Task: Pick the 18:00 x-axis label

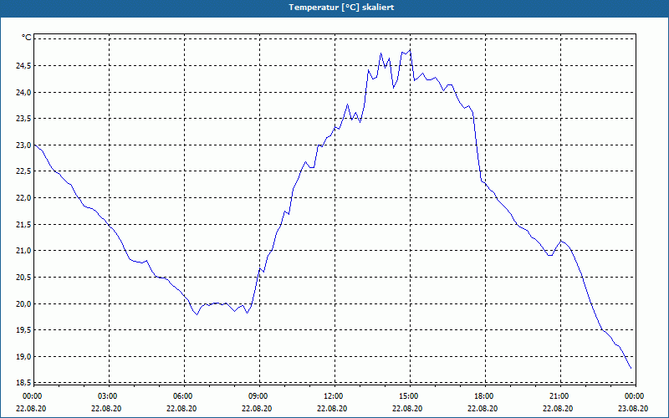Action: 483,396
